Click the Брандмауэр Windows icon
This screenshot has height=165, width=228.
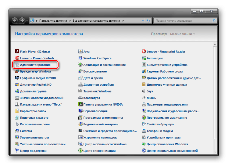coord(17,71)
